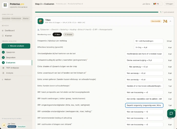Click the Jan Dens name in header
This screenshot has height=129, width=177.
[146, 4]
